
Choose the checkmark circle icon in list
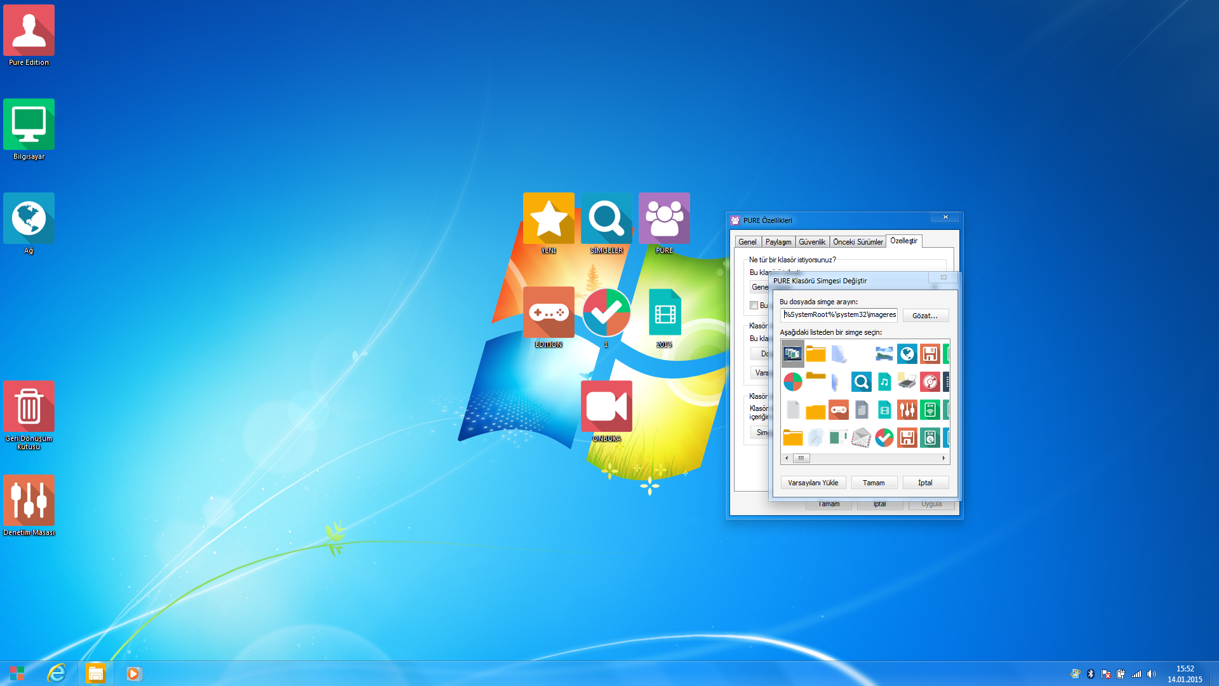pyautogui.click(x=884, y=438)
